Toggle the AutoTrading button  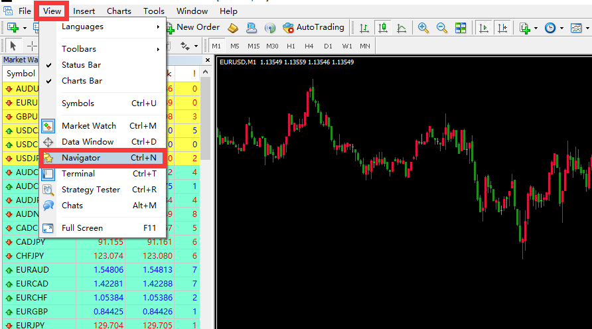point(313,28)
